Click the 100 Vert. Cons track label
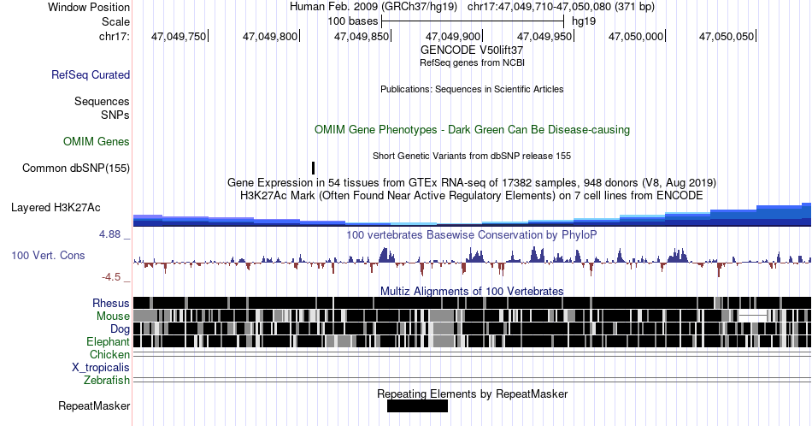 (x=48, y=255)
